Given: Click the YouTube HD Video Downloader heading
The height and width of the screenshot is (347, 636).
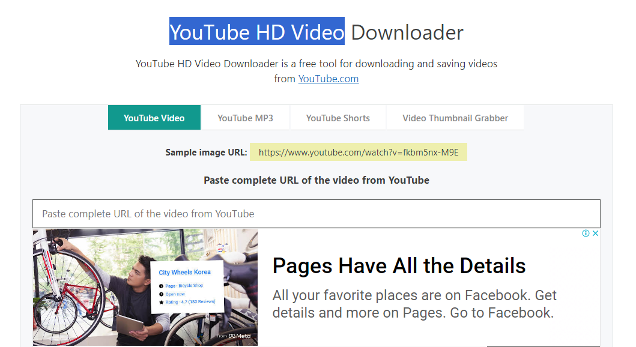Looking at the screenshot, I should click(x=316, y=32).
